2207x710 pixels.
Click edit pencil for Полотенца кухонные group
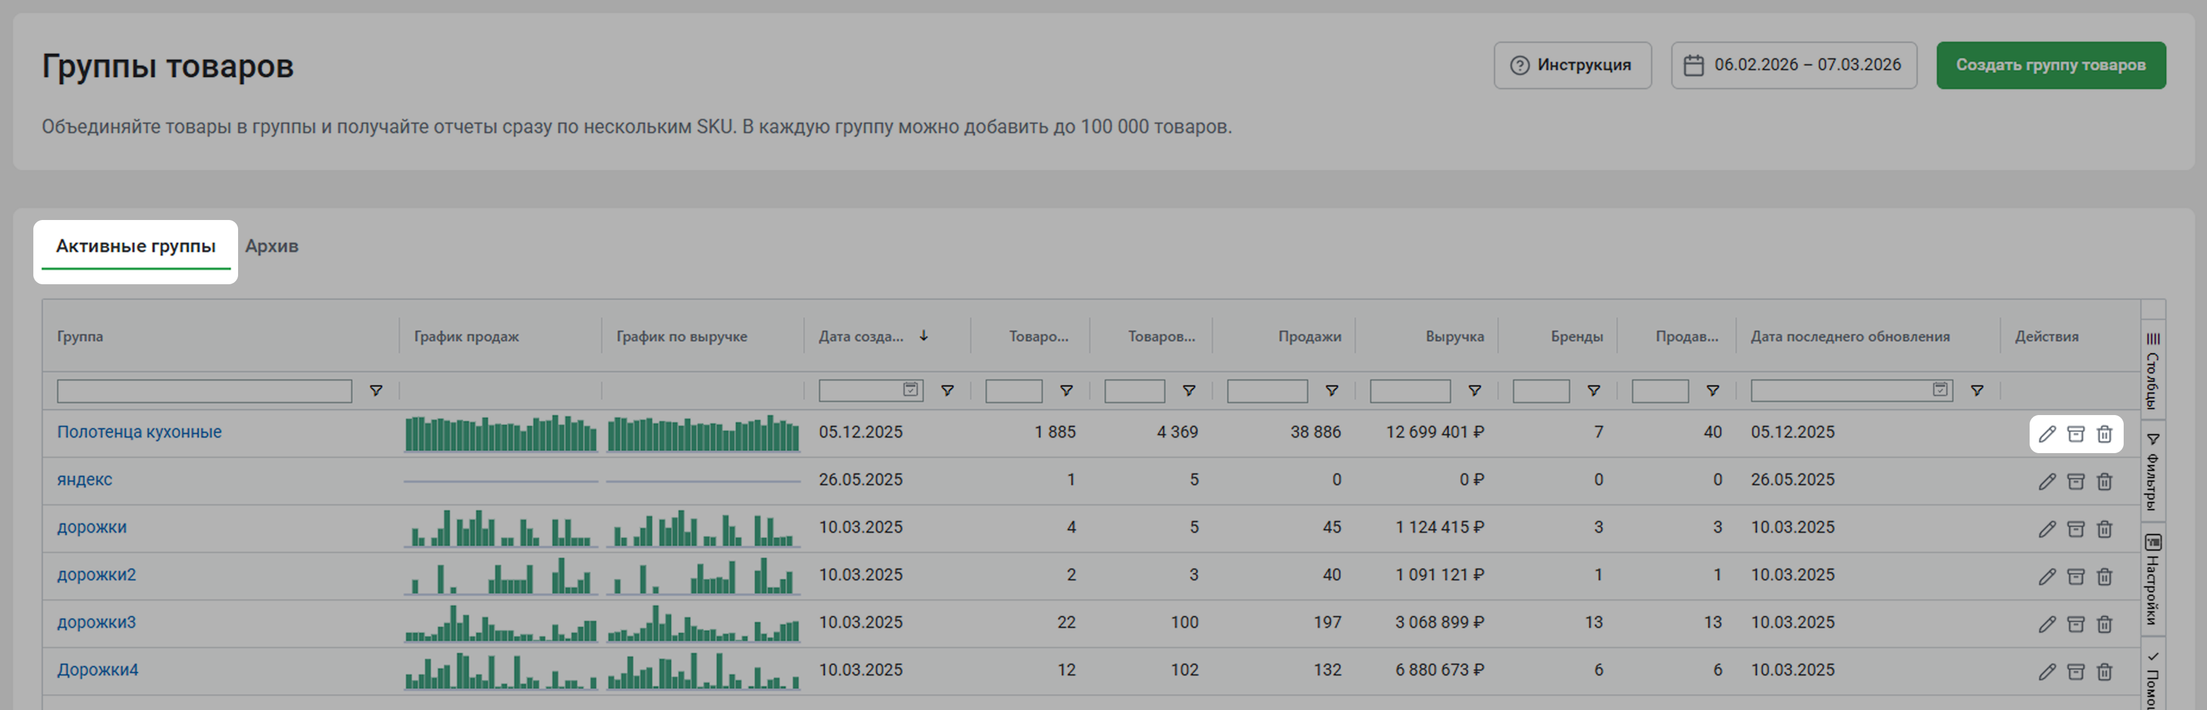(2047, 433)
